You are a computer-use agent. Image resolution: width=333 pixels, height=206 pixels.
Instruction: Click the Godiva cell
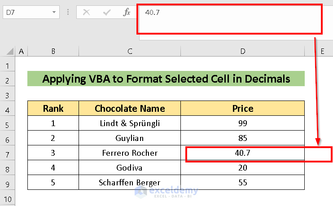pyautogui.click(x=130, y=168)
